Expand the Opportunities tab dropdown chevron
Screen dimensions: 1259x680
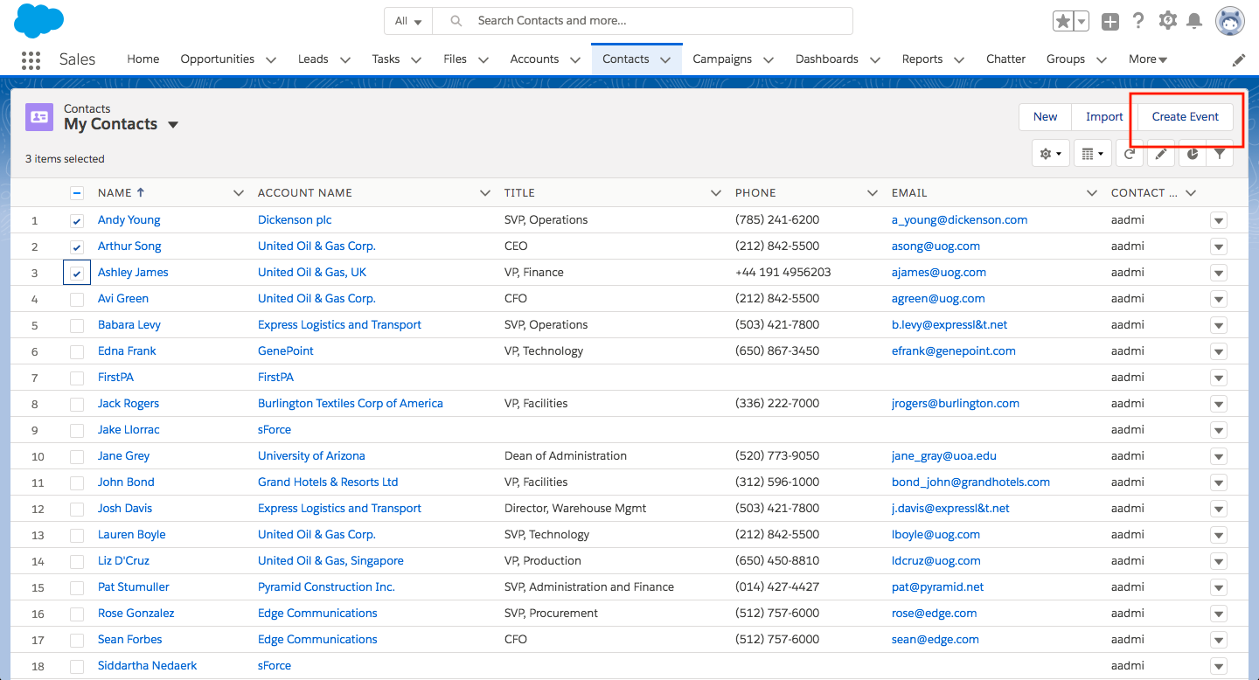pos(271,60)
